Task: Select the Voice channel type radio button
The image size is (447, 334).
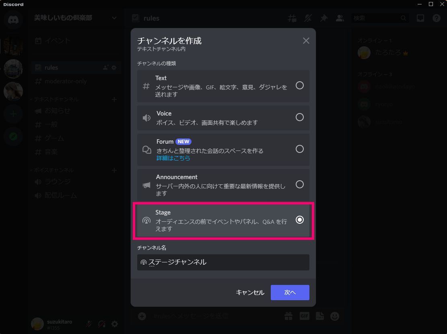Action: [300, 117]
